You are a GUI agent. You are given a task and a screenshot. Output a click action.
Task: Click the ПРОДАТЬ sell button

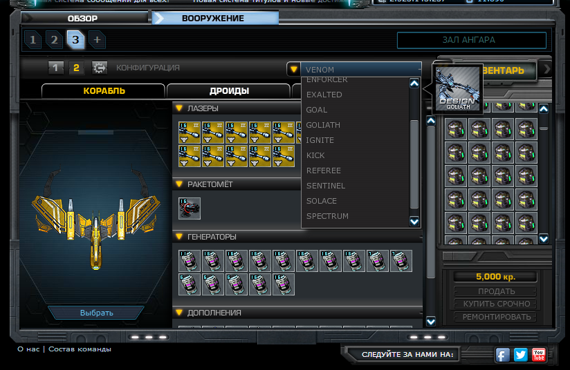point(496,291)
